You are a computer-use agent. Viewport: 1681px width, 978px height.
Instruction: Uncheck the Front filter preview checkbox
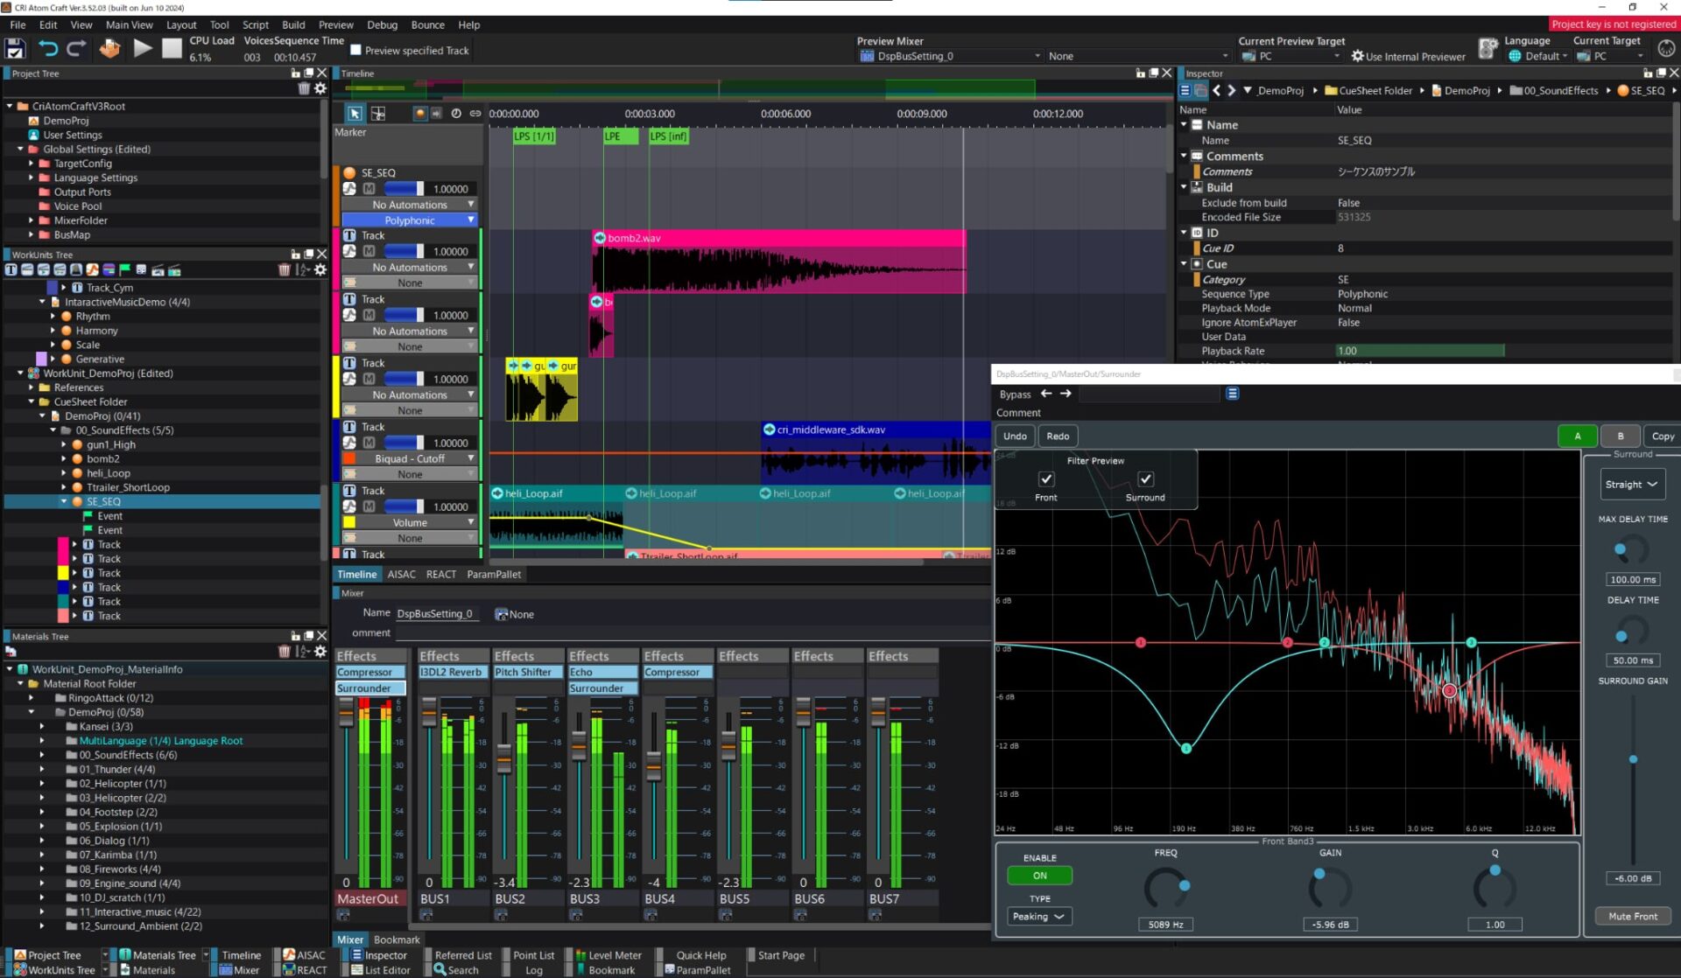pos(1045,479)
